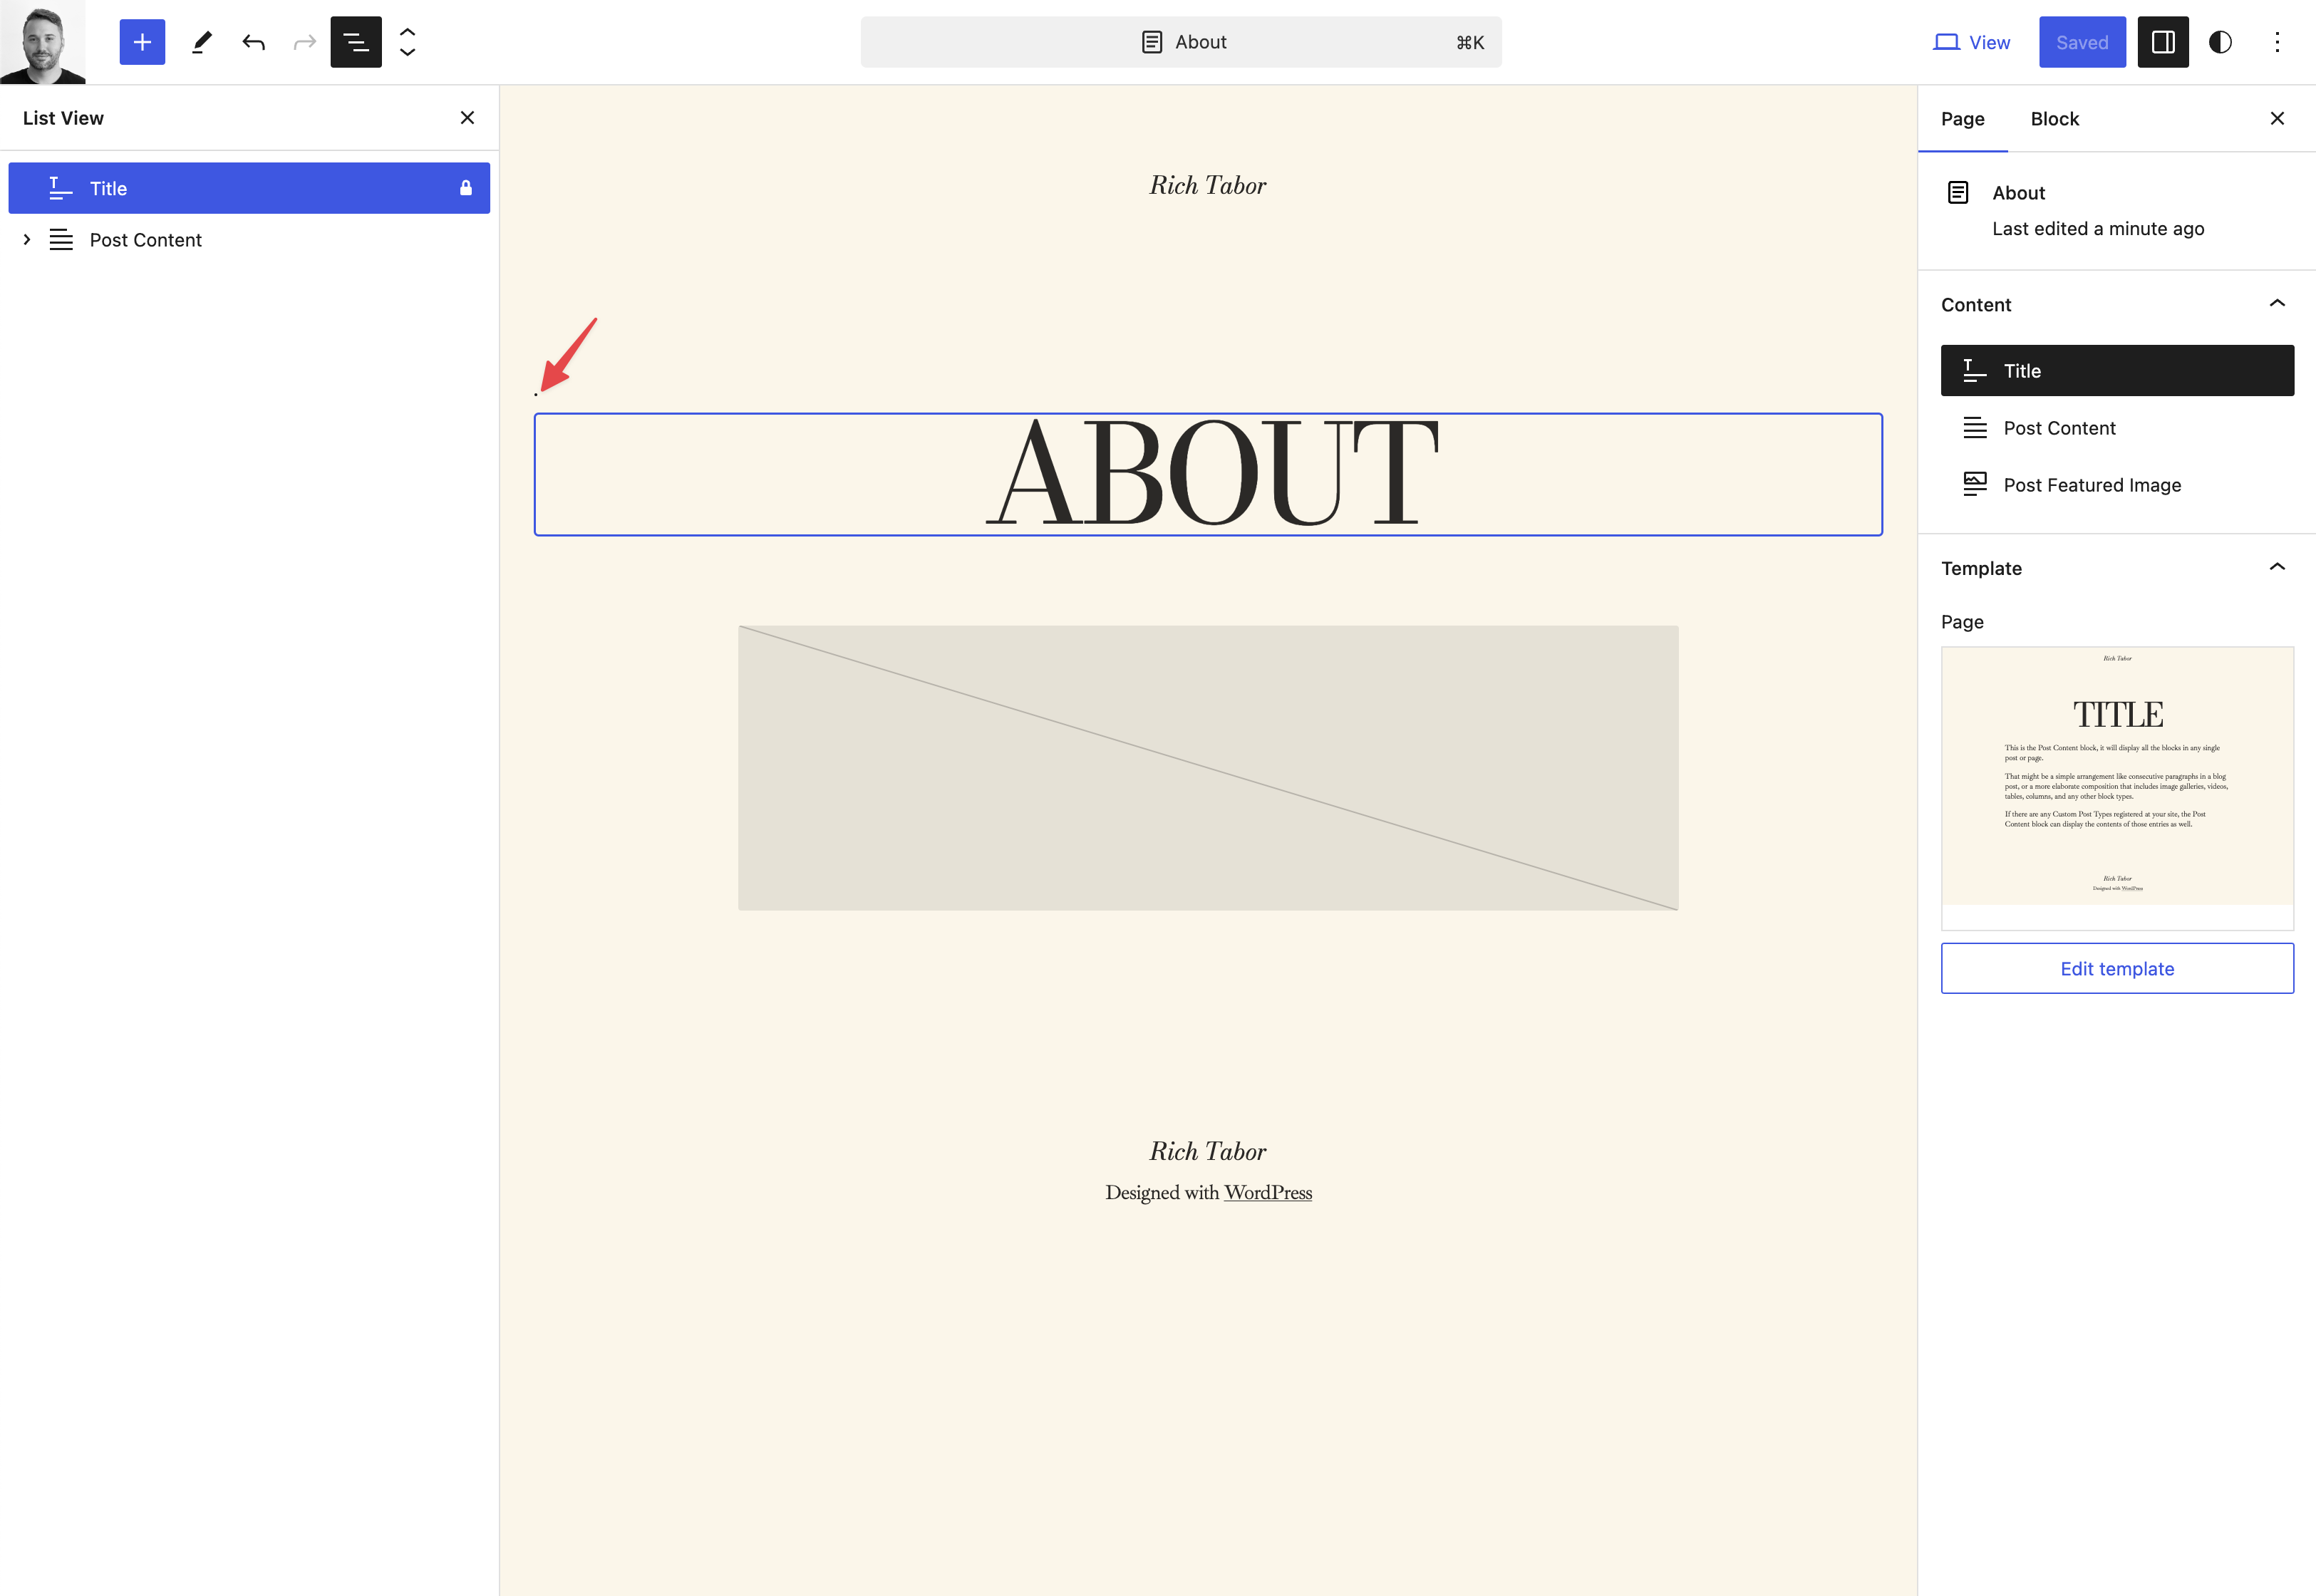This screenshot has width=2316, height=1596.
Task: Click the lock icon on Title block
Action: 466,187
